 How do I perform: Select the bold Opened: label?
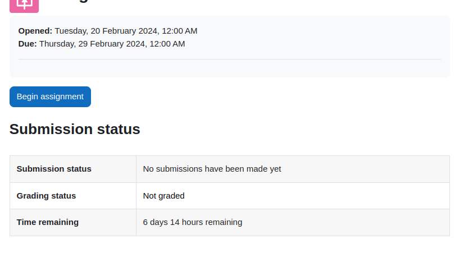coord(35,31)
